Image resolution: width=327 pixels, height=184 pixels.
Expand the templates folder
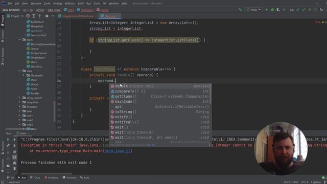(19, 102)
